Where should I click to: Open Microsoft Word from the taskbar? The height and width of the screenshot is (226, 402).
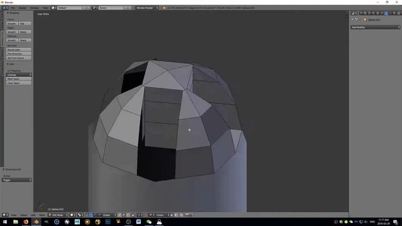pyautogui.click(x=139, y=222)
